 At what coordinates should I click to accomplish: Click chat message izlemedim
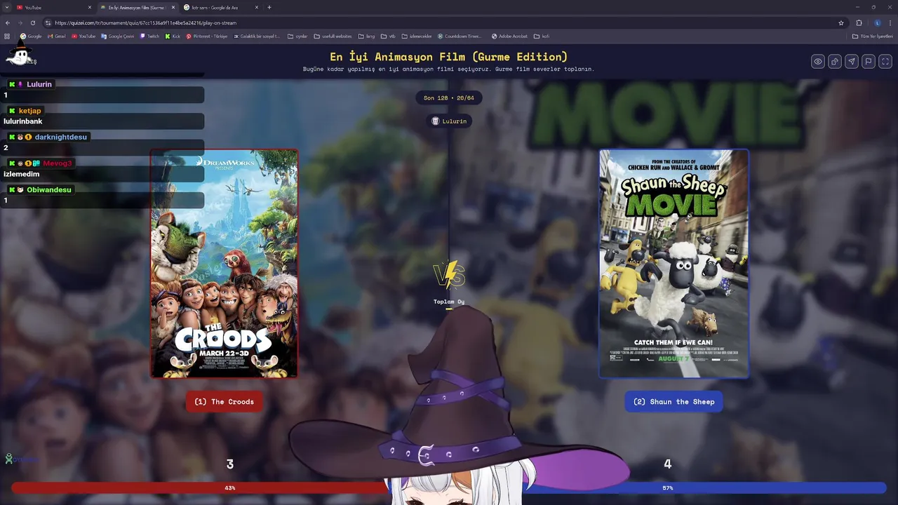[22, 174]
